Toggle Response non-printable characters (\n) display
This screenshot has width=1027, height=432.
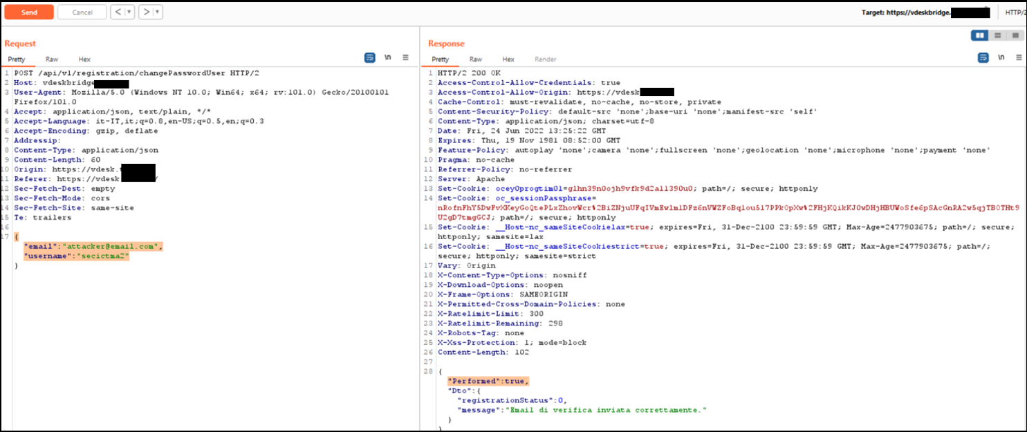click(1001, 58)
